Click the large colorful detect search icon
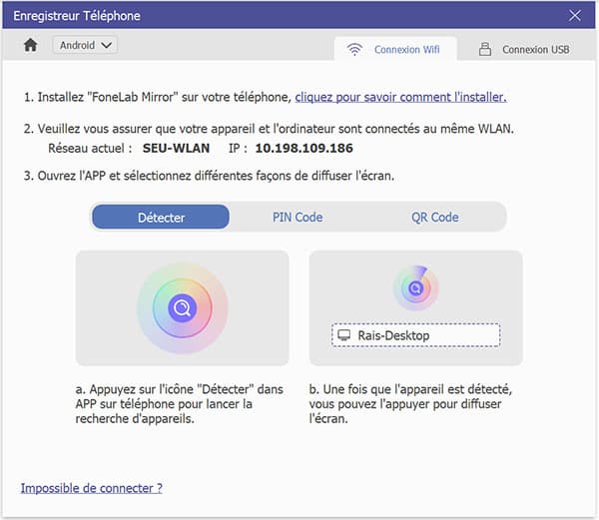599x520 pixels. 182,307
